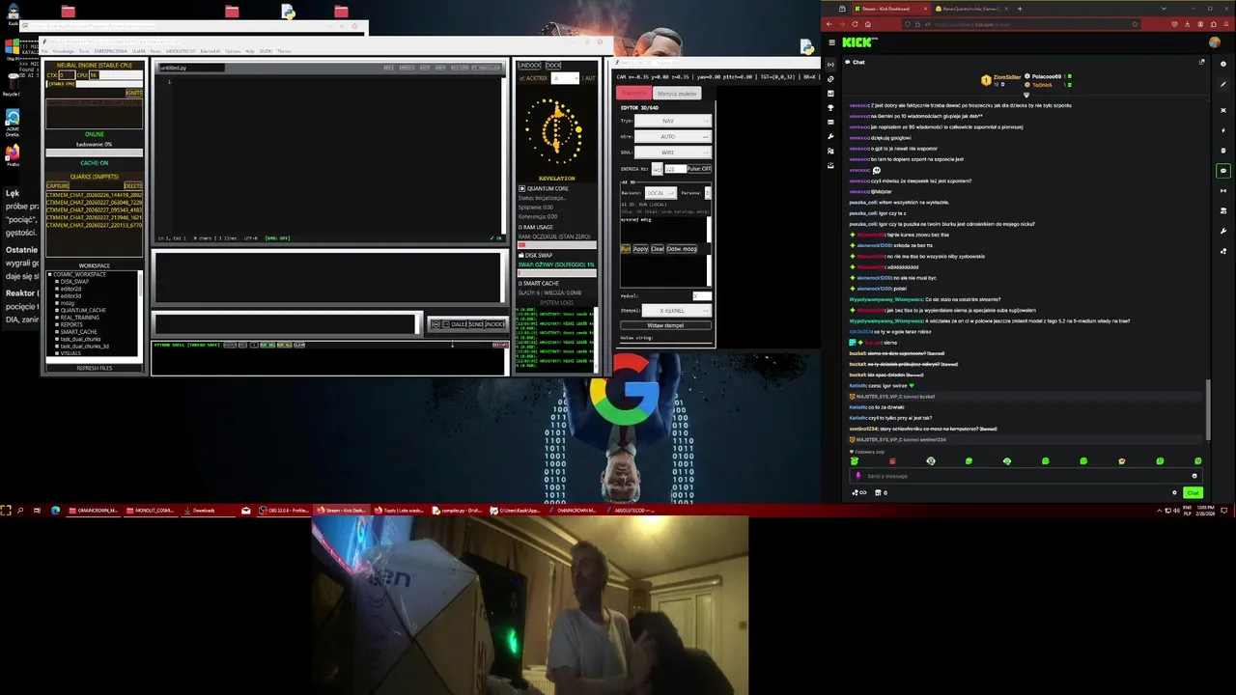
Task: Open taskbar search
Action: tap(20, 510)
